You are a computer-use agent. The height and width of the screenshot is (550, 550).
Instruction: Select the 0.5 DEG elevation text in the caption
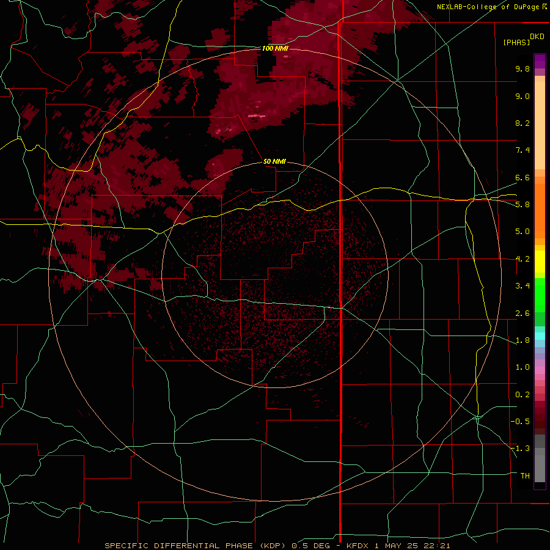(x=312, y=546)
